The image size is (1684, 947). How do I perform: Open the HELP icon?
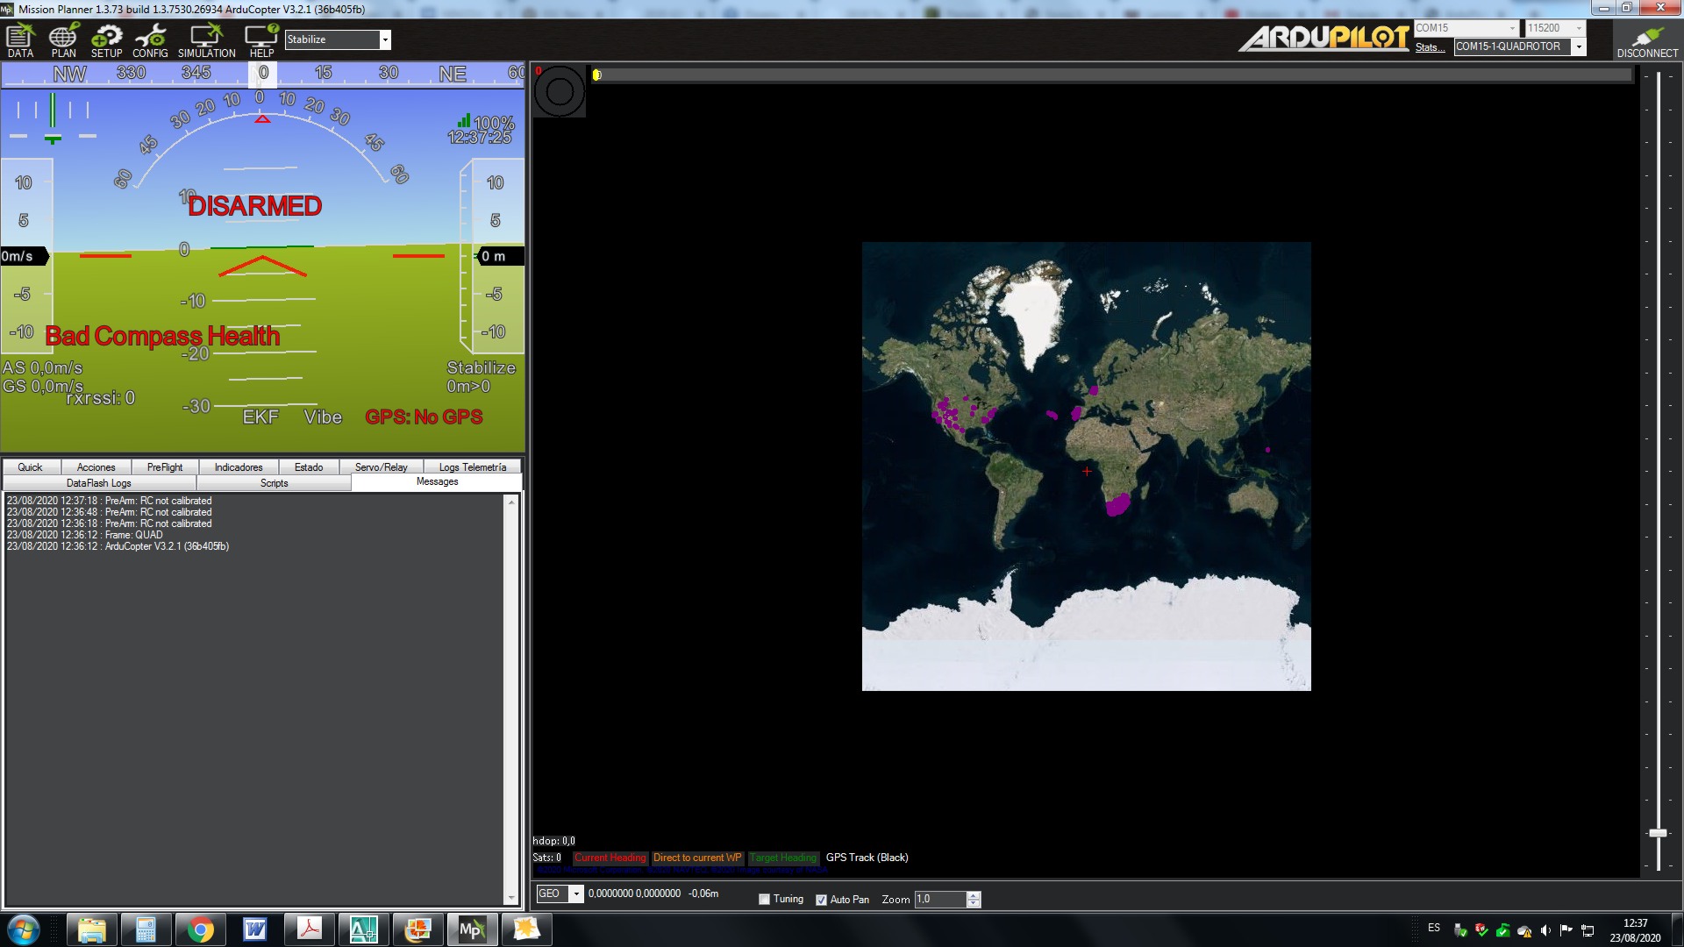[x=261, y=40]
